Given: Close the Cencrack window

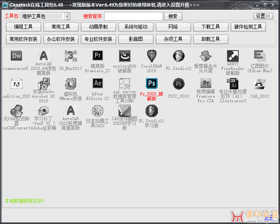Looking at the screenshot, I should coord(273,5).
